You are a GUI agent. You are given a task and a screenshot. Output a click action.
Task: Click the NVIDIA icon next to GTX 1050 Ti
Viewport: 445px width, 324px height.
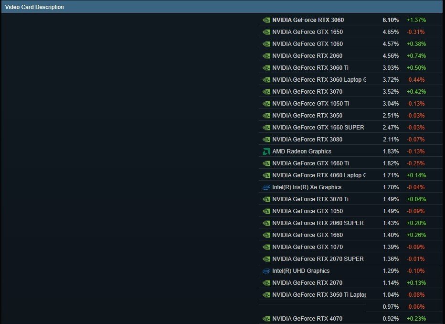[x=266, y=103]
